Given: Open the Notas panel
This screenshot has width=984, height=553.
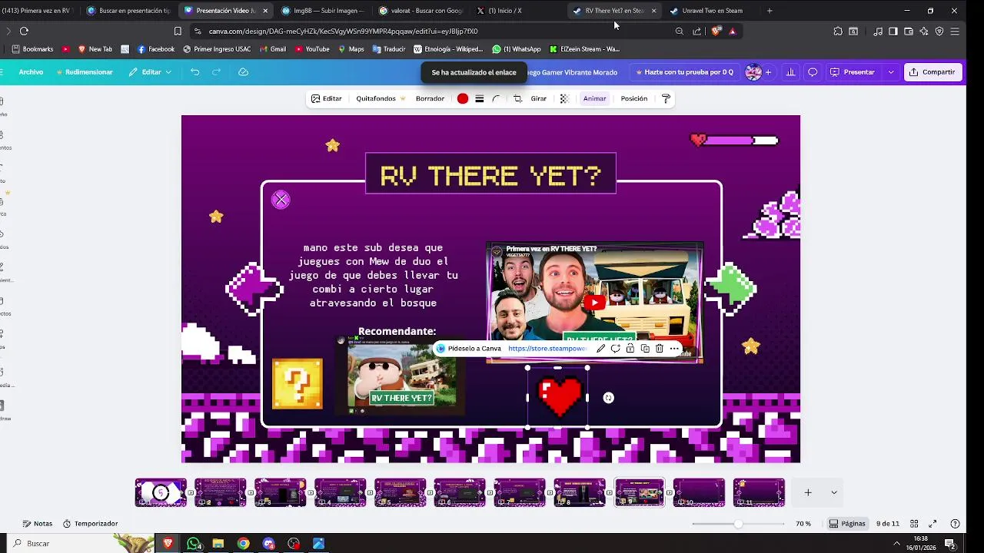Looking at the screenshot, I should (38, 524).
